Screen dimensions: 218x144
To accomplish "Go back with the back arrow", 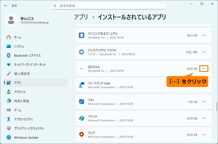I will [x=6, y=6].
